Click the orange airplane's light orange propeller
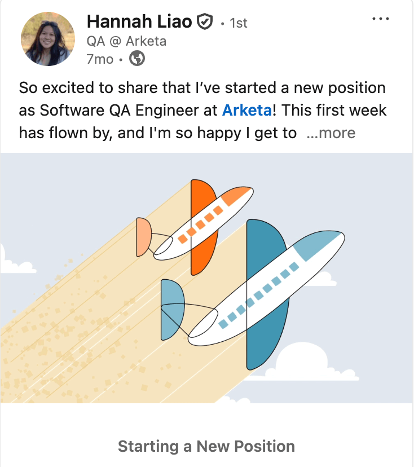 [144, 237]
